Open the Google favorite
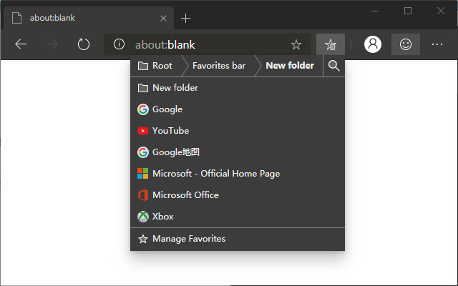This screenshot has width=458, height=286. pos(238,109)
